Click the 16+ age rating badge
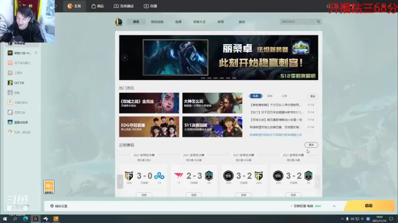This screenshot has width=398, height=223. click(49, 187)
